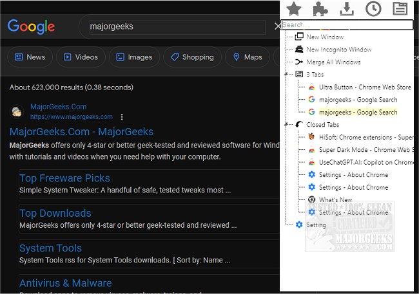Open the three-dot menu beside majorgeeks.com URL
Image resolution: width=419 pixels, height=294 pixels.
(121, 117)
